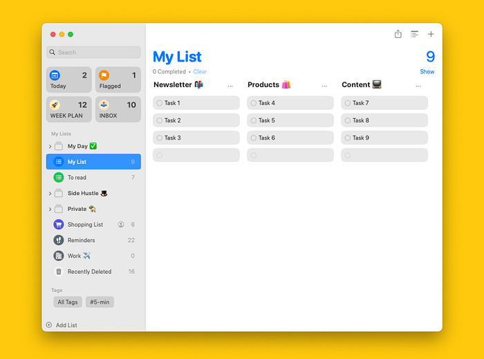This screenshot has height=359, width=484.
Task: Click the Share icon in toolbar
Action: [x=398, y=34]
